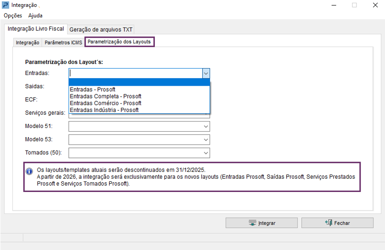Screen dimensions: 385x250
Task: Choose Entradas - Prosoft option
Action: pos(139,89)
